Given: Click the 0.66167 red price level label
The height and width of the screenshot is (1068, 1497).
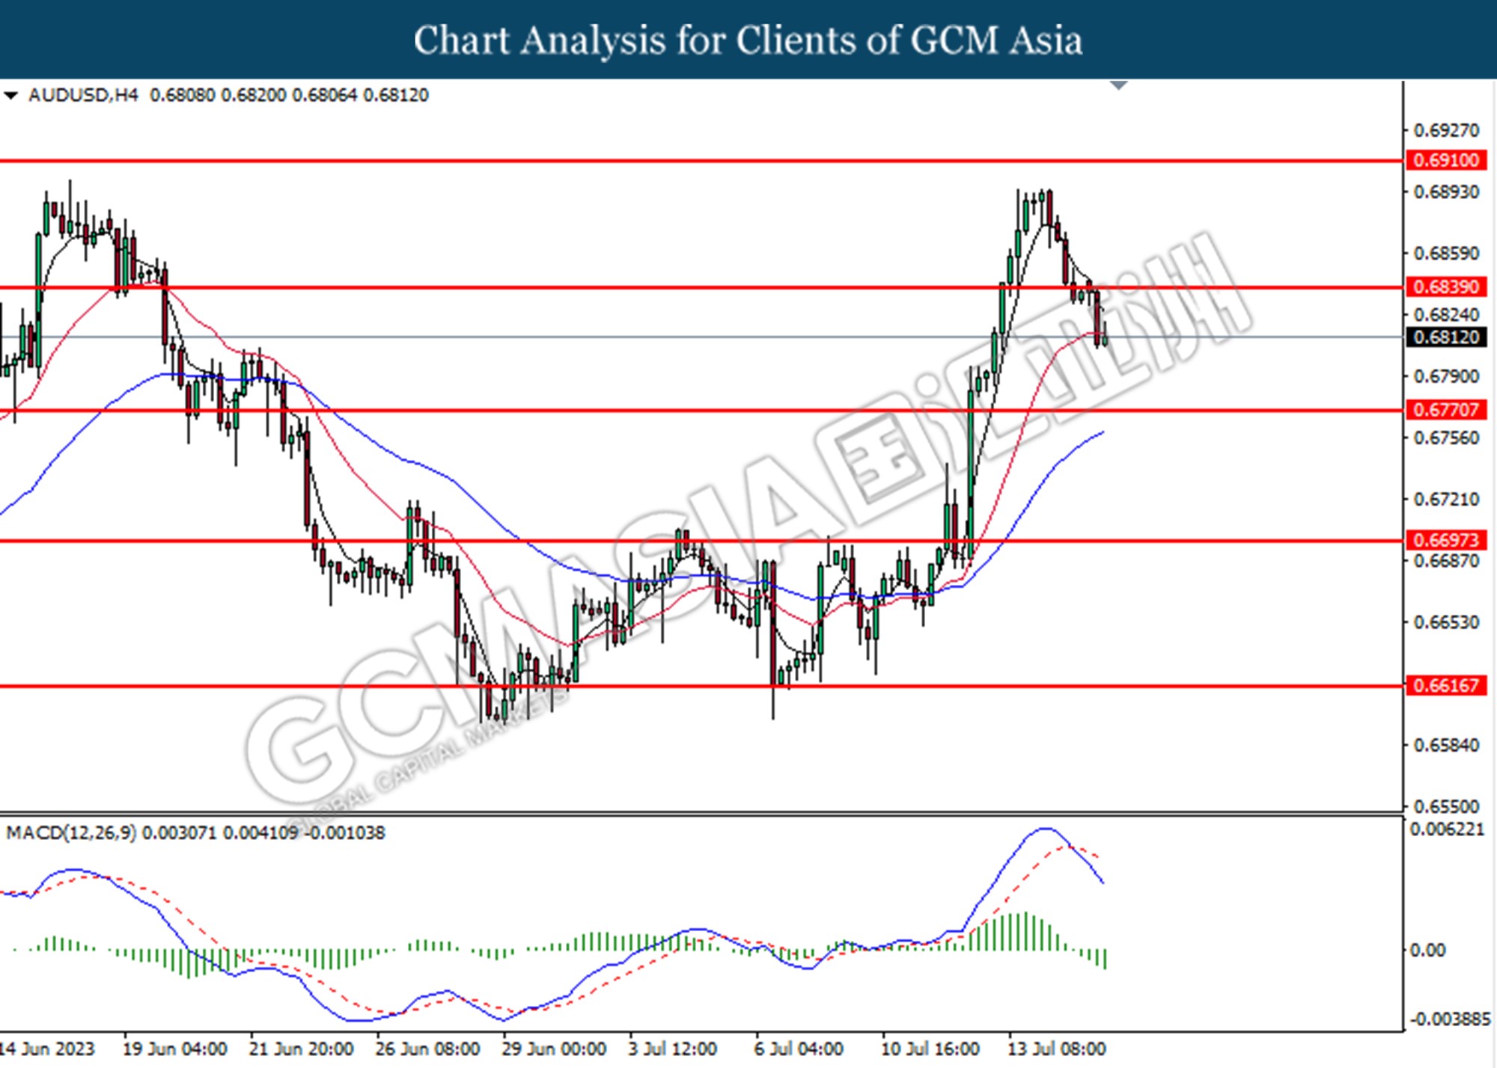Looking at the screenshot, I should (1446, 685).
